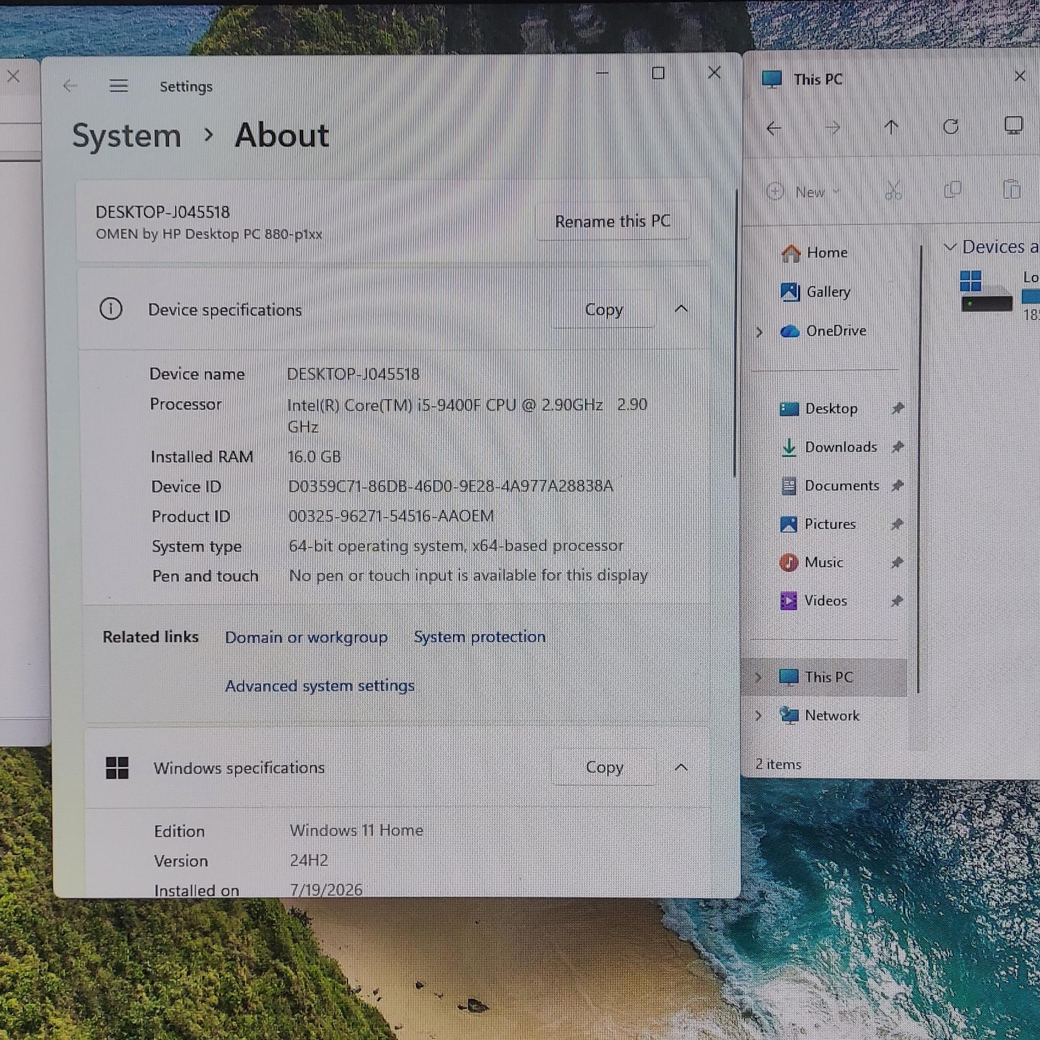Click the Settings vertical scrollbar
Viewport: 1040px width, 1040px height.
click(734, 333)
